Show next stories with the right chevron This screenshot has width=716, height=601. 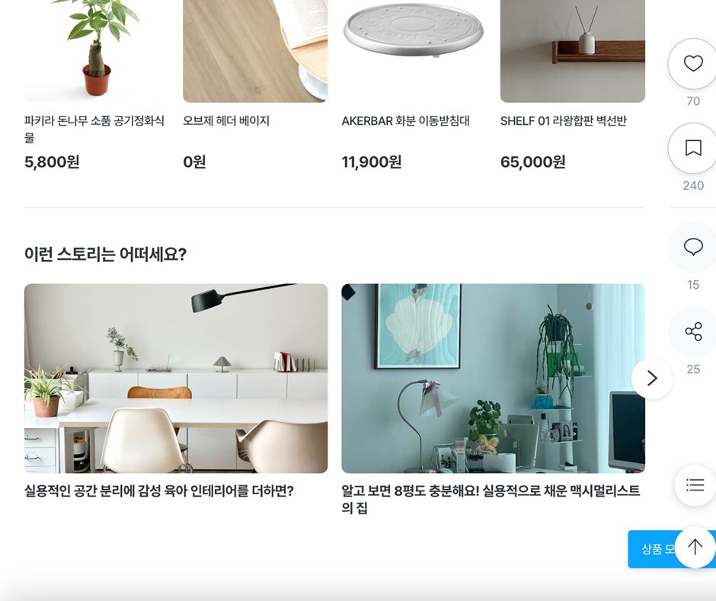(x=652, y=378)
